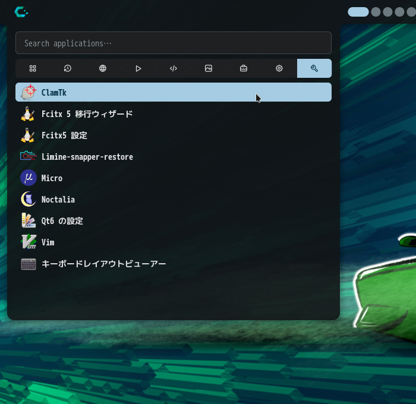
Task: Click the Noctalia owl moon icon
Action: tap(29, 199)
